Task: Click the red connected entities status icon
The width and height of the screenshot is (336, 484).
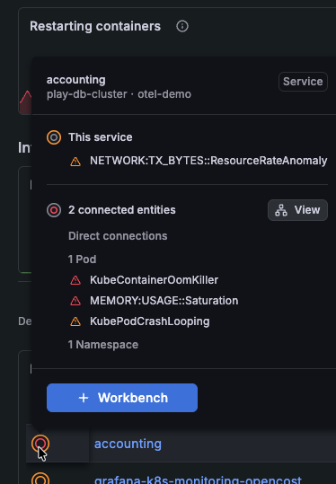Action: tap(54, 210)
